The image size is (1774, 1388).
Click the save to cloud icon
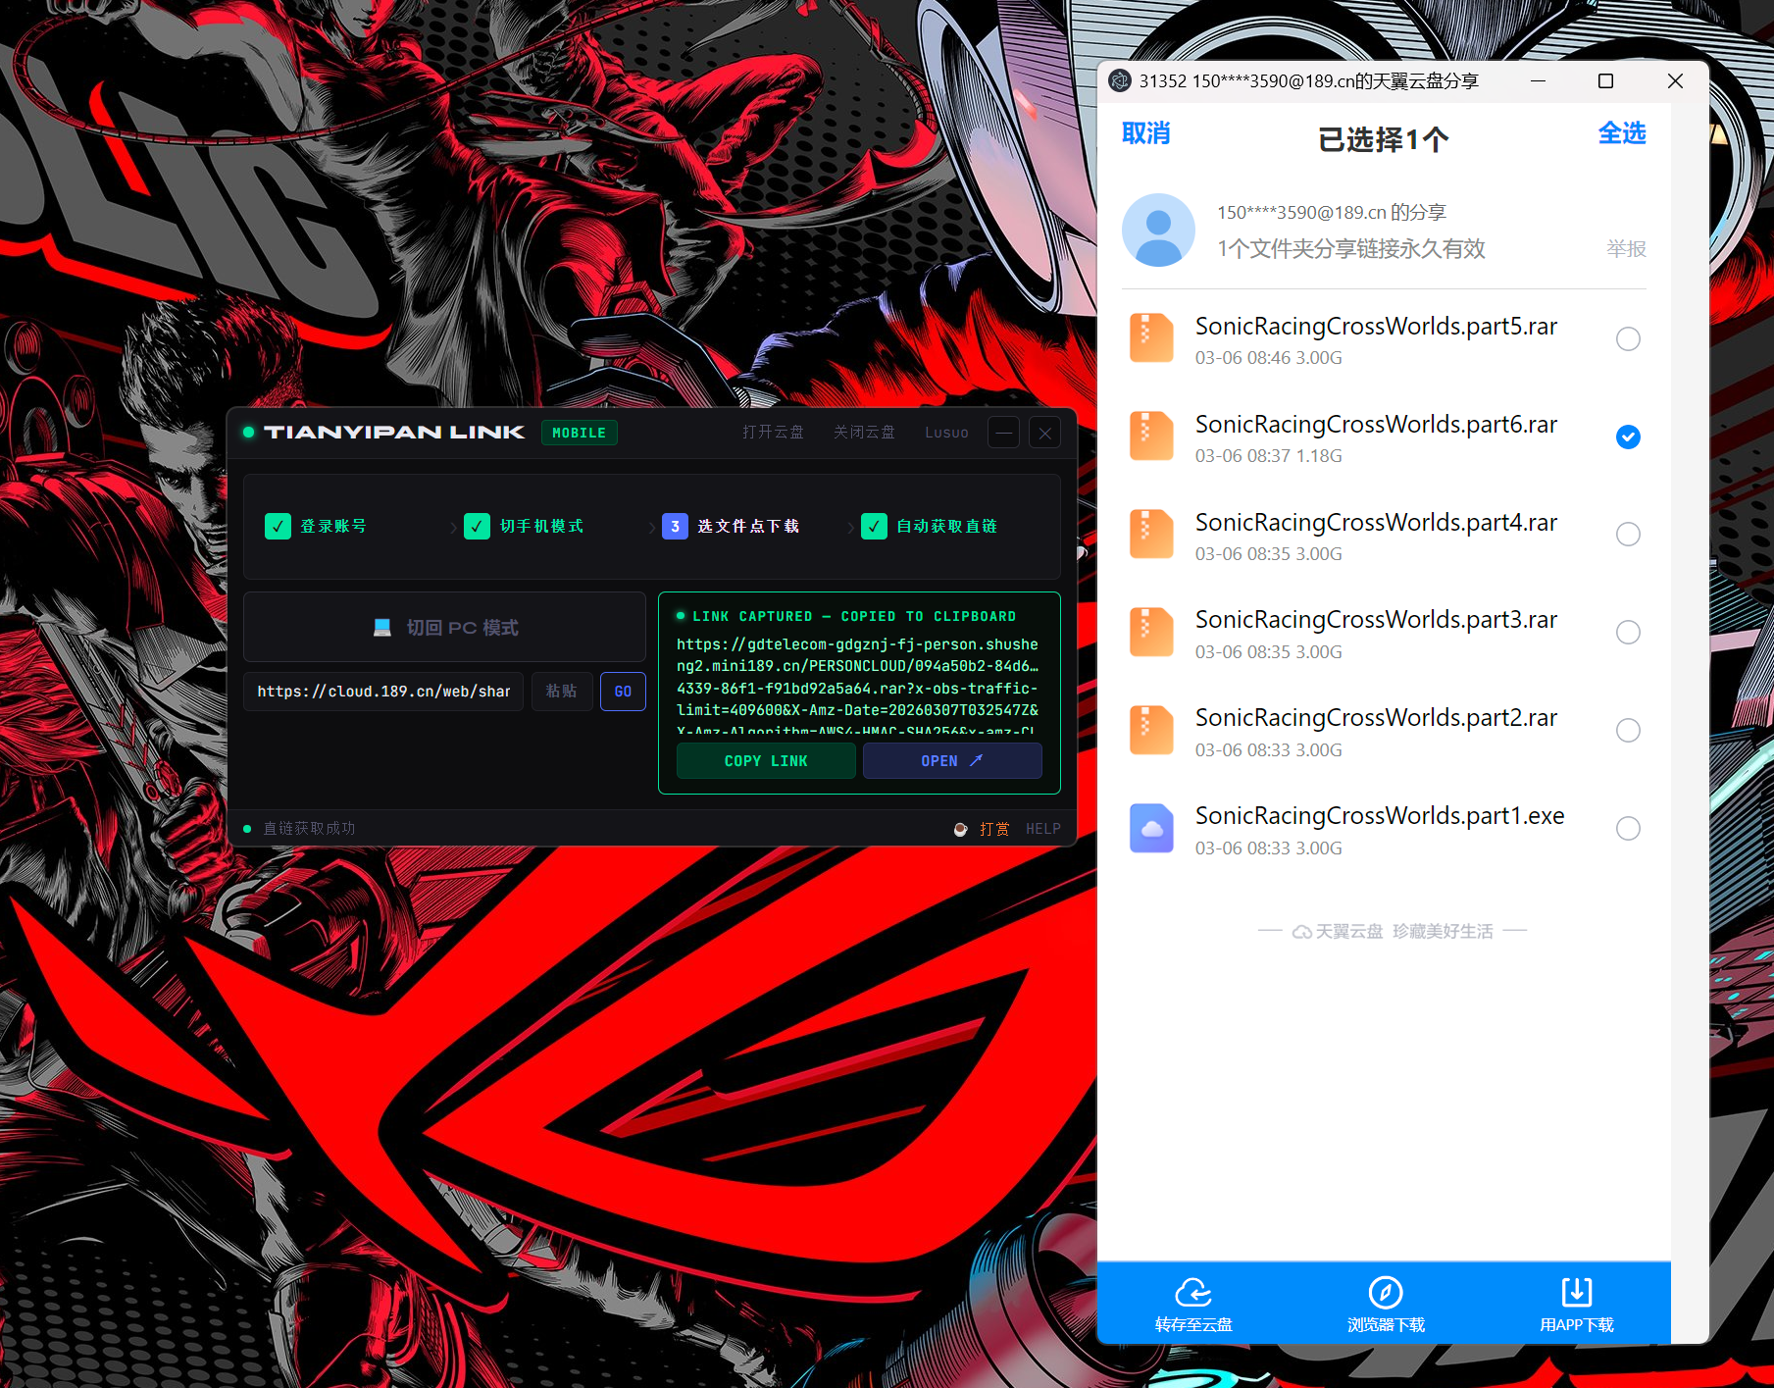[1192, 1292]
